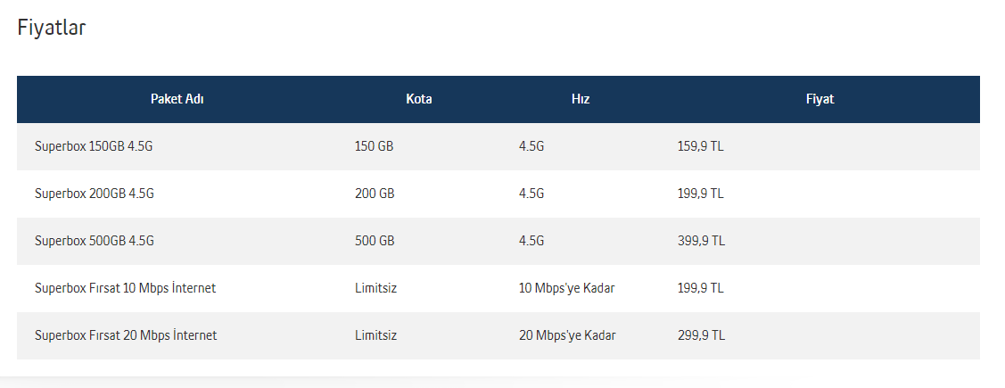
Task: Select Superbox Fırsat 10 Mbps İnternet row
Action: click(498, 288)
